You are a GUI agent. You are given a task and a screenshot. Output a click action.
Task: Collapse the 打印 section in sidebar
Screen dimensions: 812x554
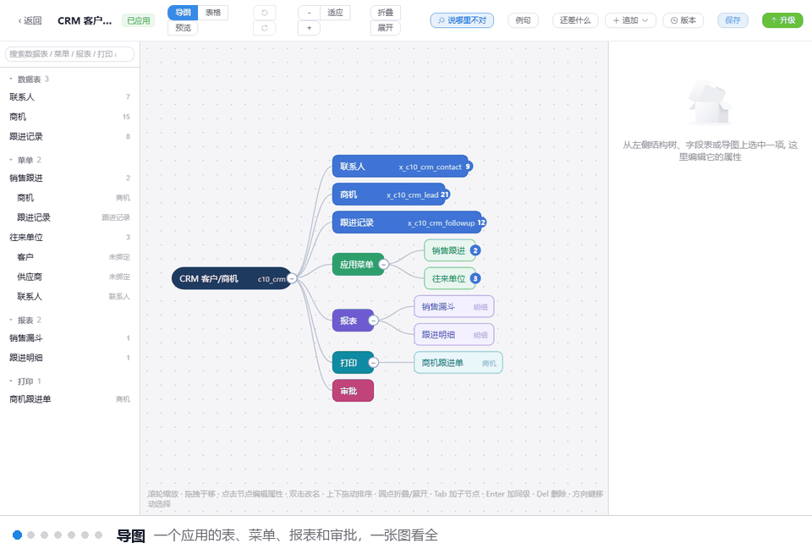point(11,381)
